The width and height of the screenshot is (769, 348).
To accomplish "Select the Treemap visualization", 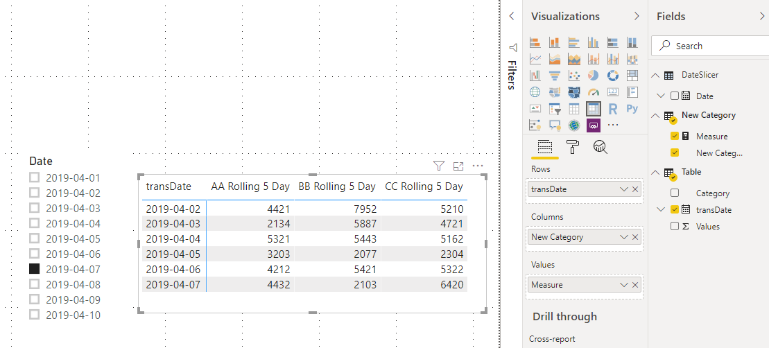I will coord(632,76).
